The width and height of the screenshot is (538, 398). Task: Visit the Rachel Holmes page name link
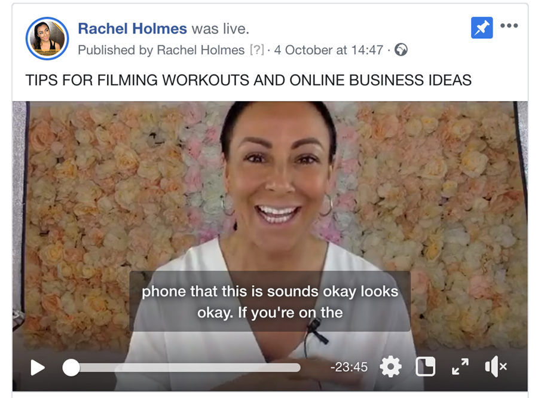pyautogui.click(x=133, y=29)
